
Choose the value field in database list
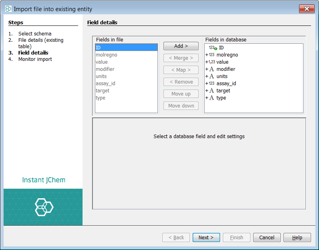tap(222, 62)
